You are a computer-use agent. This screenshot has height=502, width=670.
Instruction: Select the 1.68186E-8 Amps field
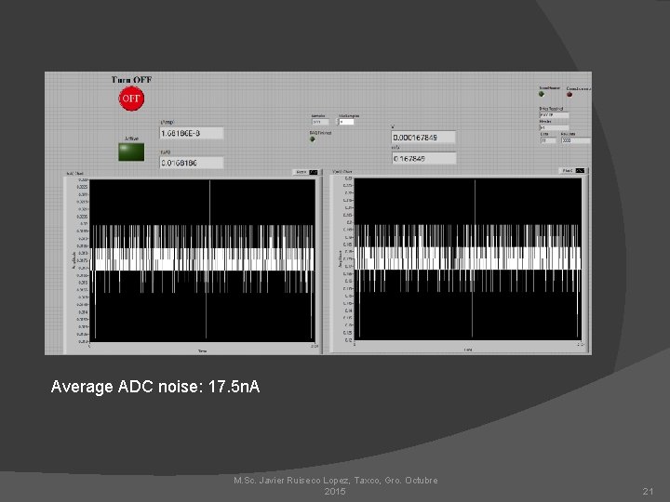[x=192, y=133]
